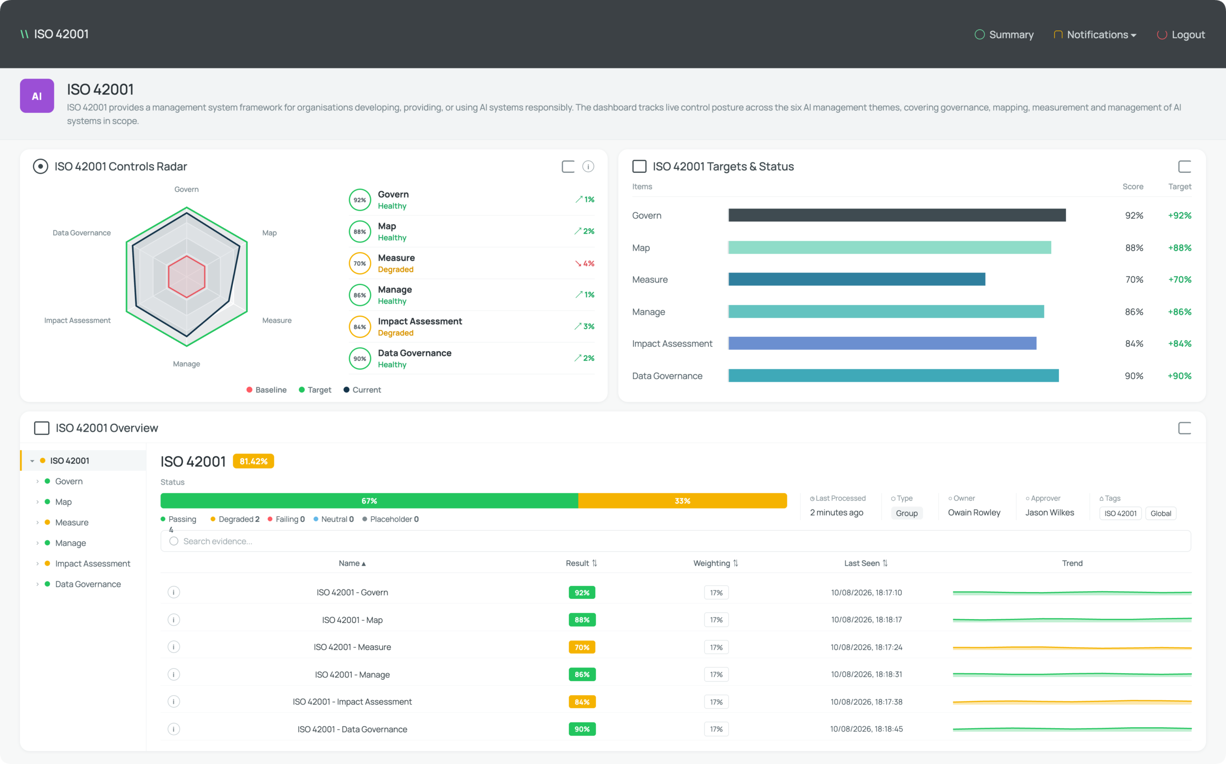Sort the table by Weighting
The height and width of the screenshot is (764, 1226).
[x=715, y=563]
